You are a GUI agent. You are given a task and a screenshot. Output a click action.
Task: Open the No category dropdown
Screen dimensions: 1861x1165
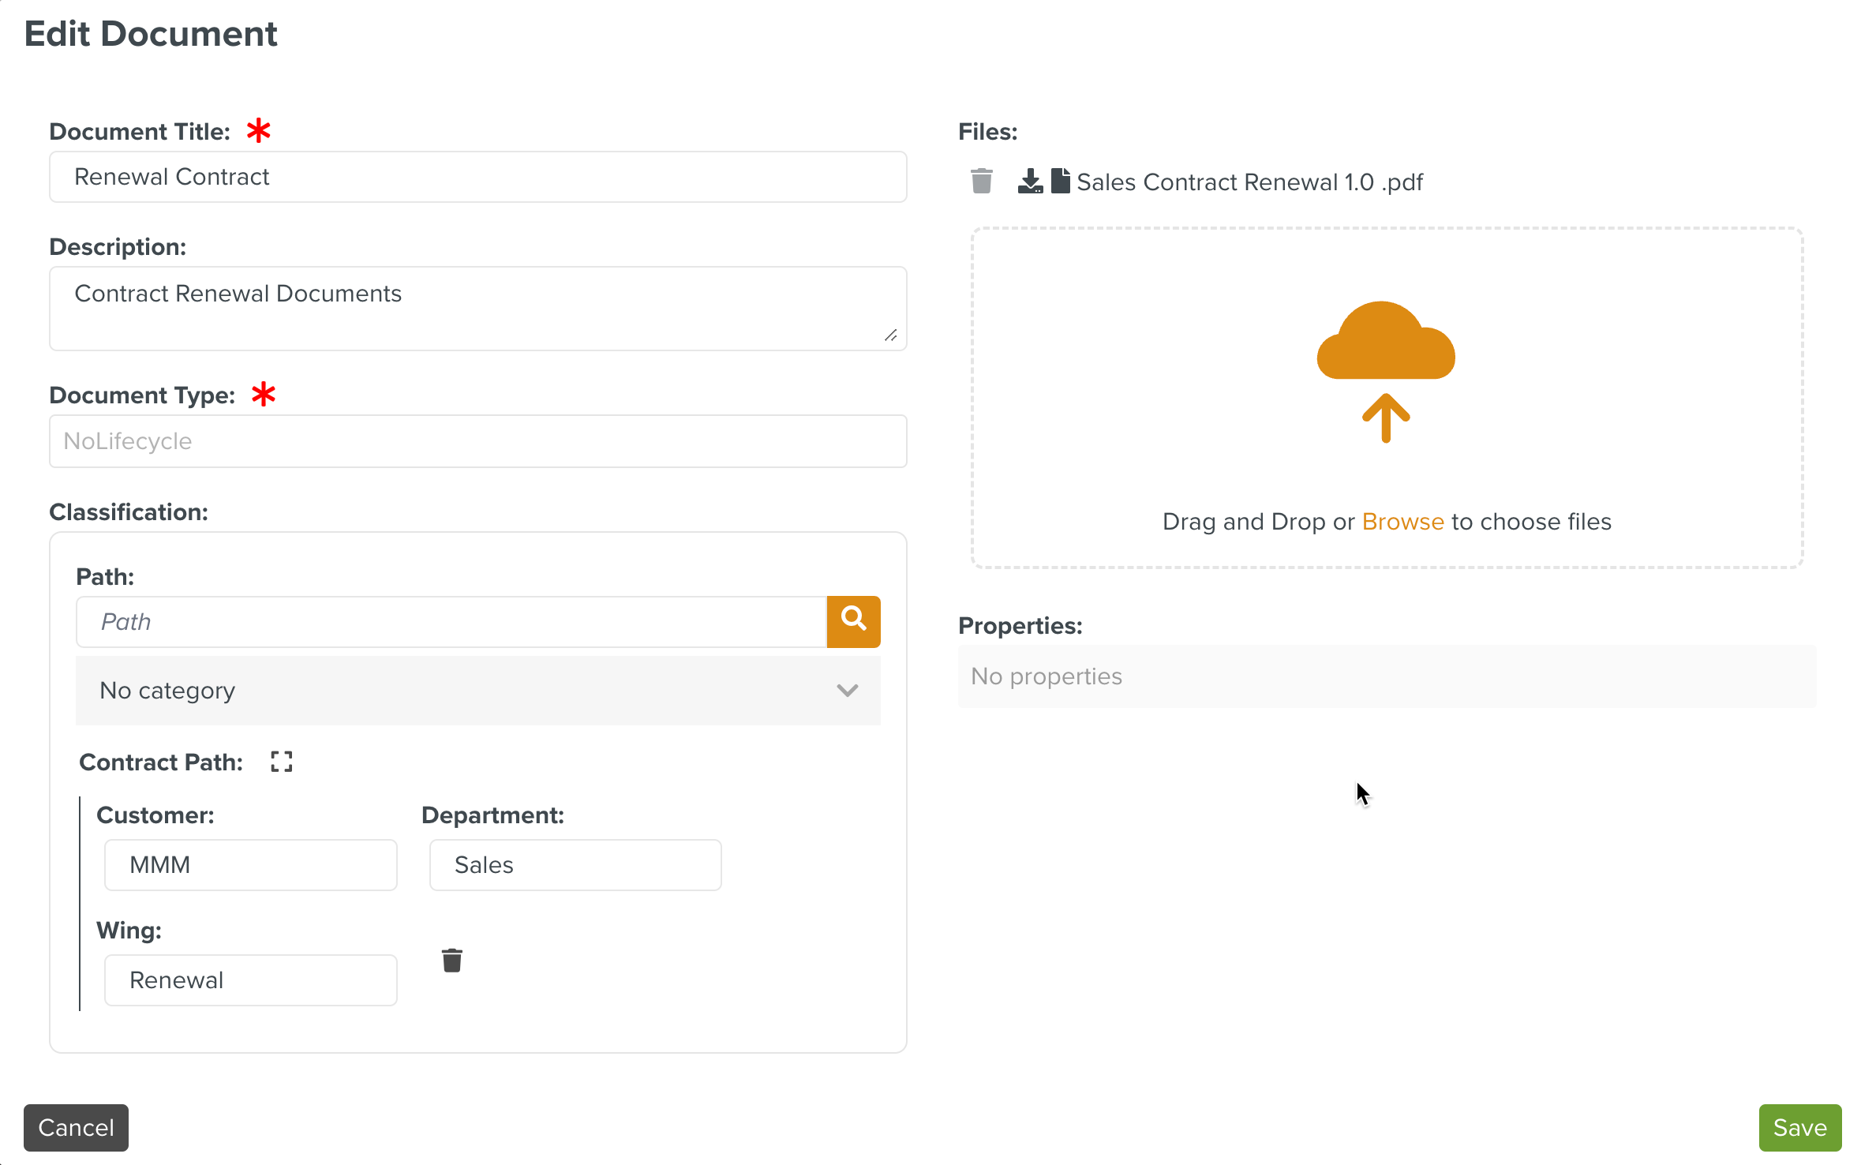coord(477,691)
